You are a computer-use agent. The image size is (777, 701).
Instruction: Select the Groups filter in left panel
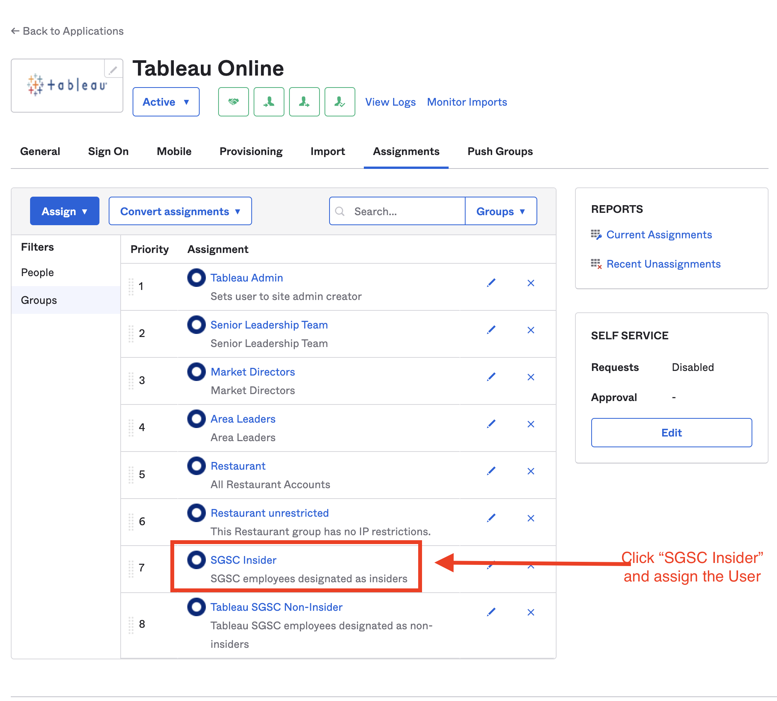[39, 300]
